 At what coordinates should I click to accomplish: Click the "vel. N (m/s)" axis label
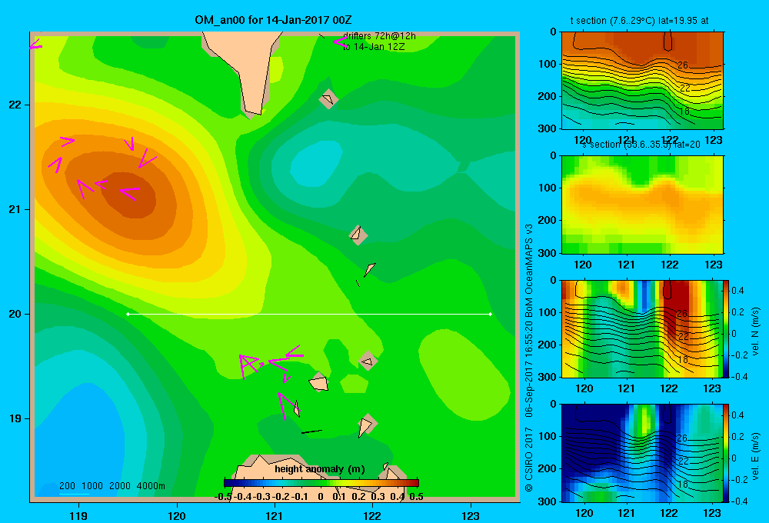coord(755,331)
